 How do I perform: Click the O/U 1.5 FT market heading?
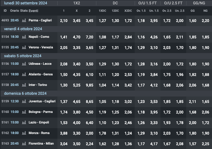coord(147,3)
